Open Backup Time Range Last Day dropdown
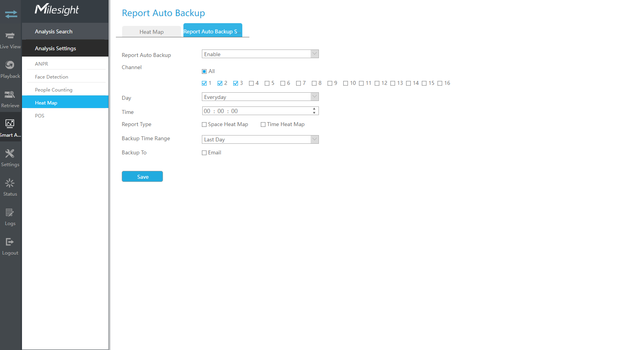The image size is (626, 350). point(260,139)
